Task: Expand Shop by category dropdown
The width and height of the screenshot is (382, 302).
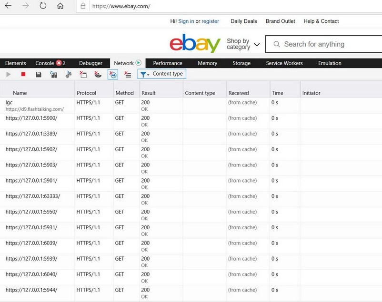Action: coord(243,44)
